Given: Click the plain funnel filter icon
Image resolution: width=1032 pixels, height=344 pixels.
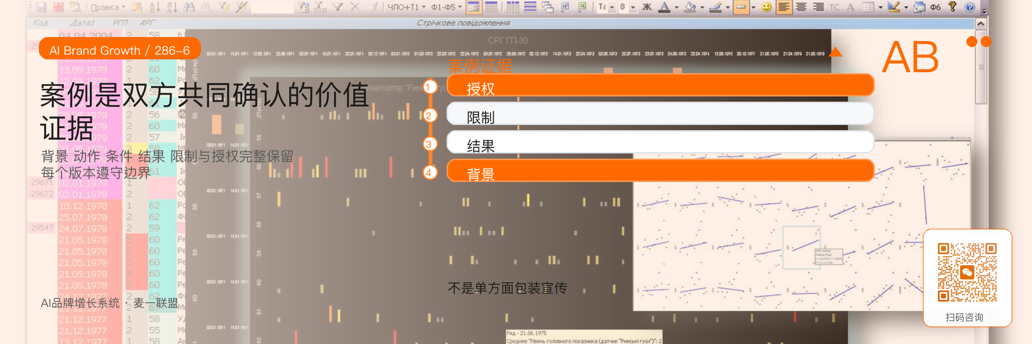Looking at the screenshot, I should click(338, 7).
